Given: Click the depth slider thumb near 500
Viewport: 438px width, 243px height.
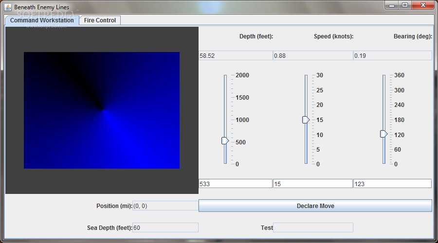Looking at the screenshot, I should (x=225, y=140).
